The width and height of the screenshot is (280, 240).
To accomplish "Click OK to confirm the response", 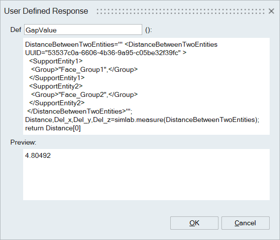I will 194,223.
